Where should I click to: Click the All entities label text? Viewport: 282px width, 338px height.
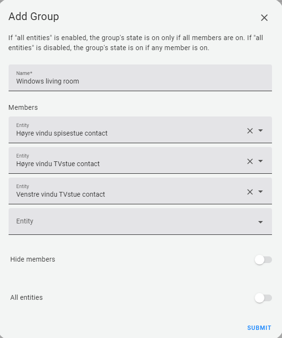pos(27,297)
